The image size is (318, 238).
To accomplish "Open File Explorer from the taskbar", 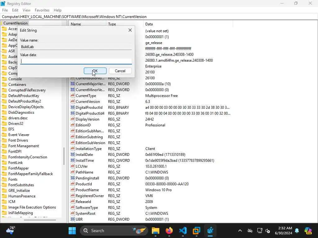I will click(156, 231).
